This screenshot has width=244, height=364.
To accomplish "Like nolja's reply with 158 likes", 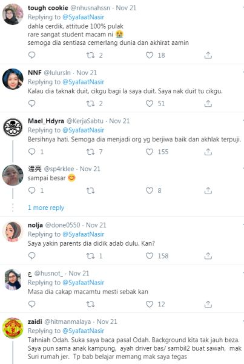I will click(x=150, y=256).
